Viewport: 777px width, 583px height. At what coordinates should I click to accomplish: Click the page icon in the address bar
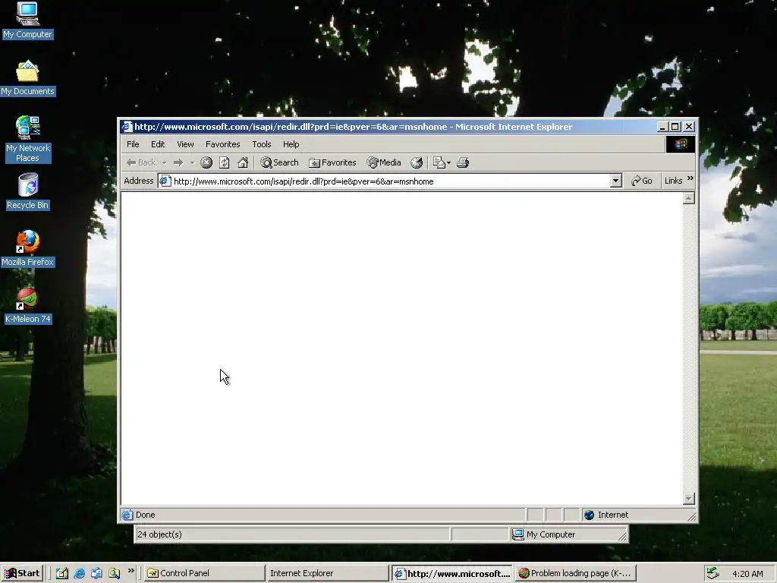(x=165, y=181)
